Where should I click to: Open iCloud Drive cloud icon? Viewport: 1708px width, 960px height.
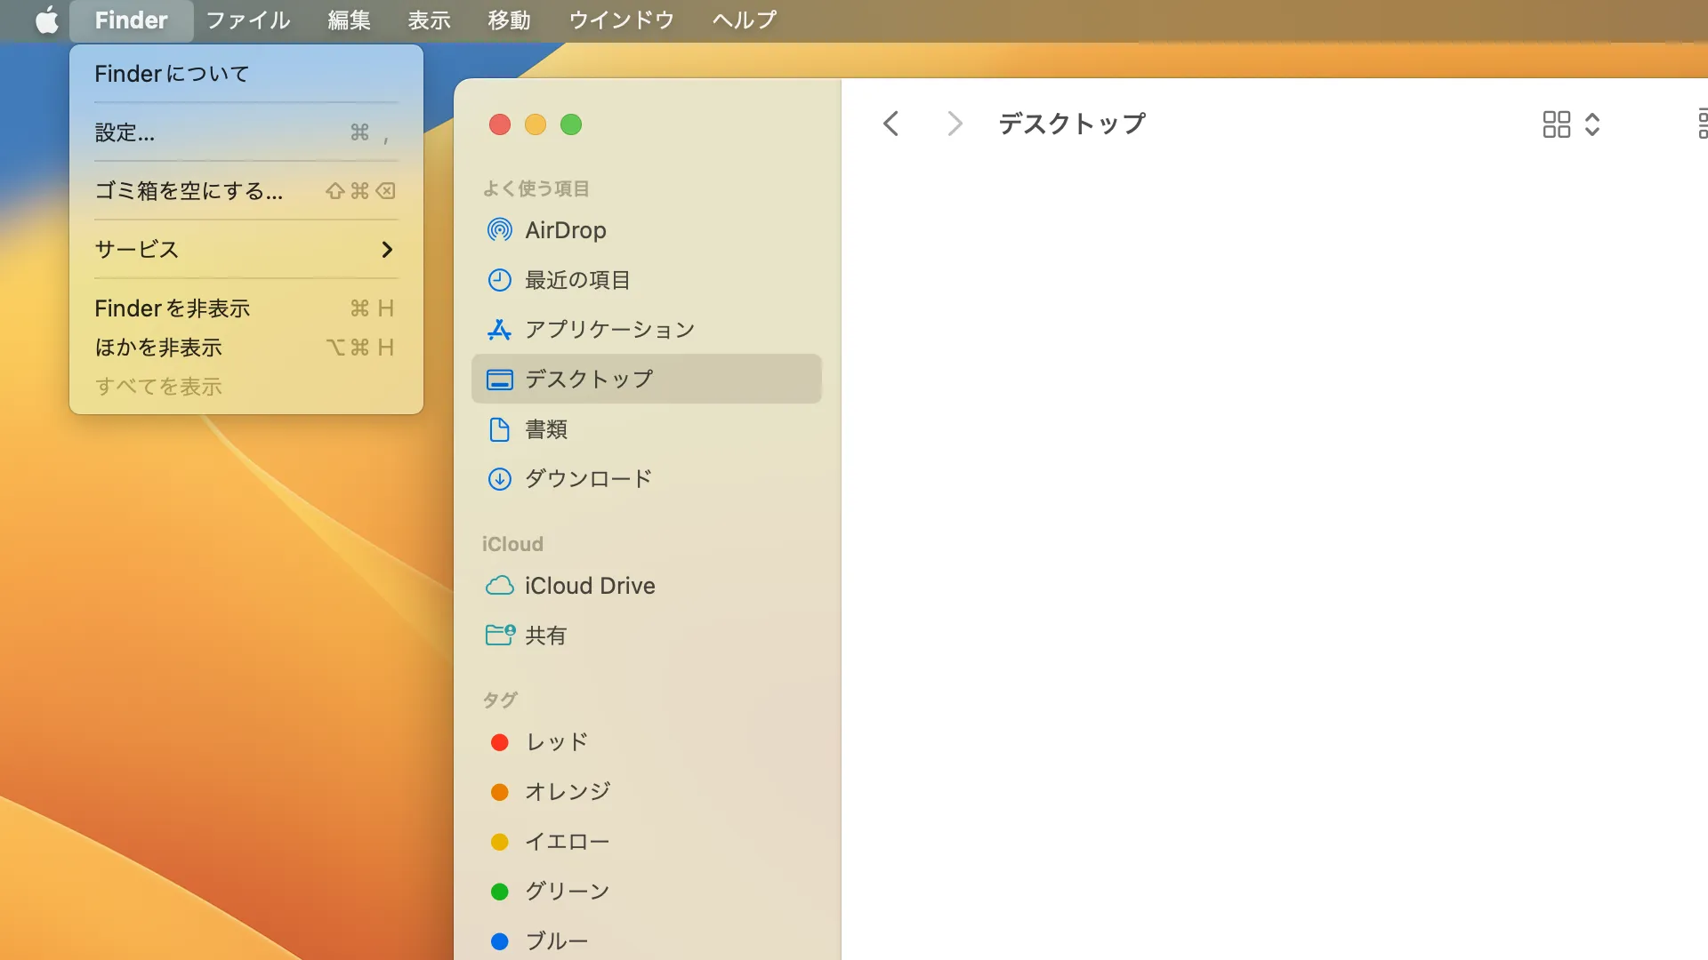tap(499, 586)
